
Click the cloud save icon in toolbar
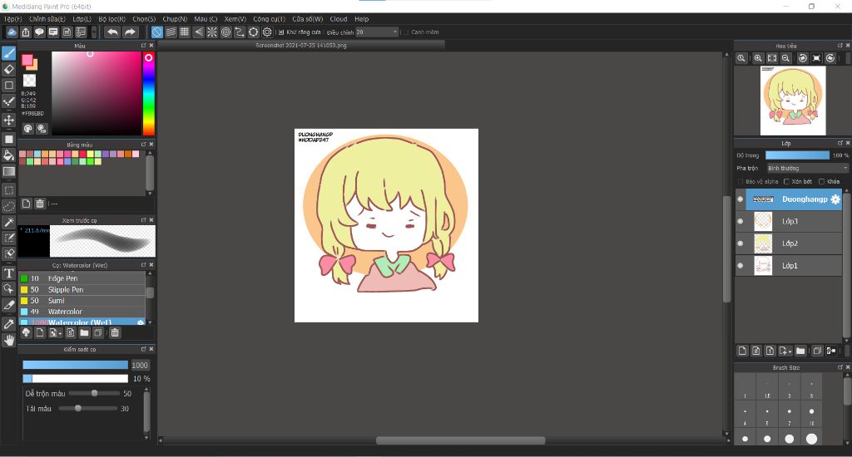(x=12, y=32)
